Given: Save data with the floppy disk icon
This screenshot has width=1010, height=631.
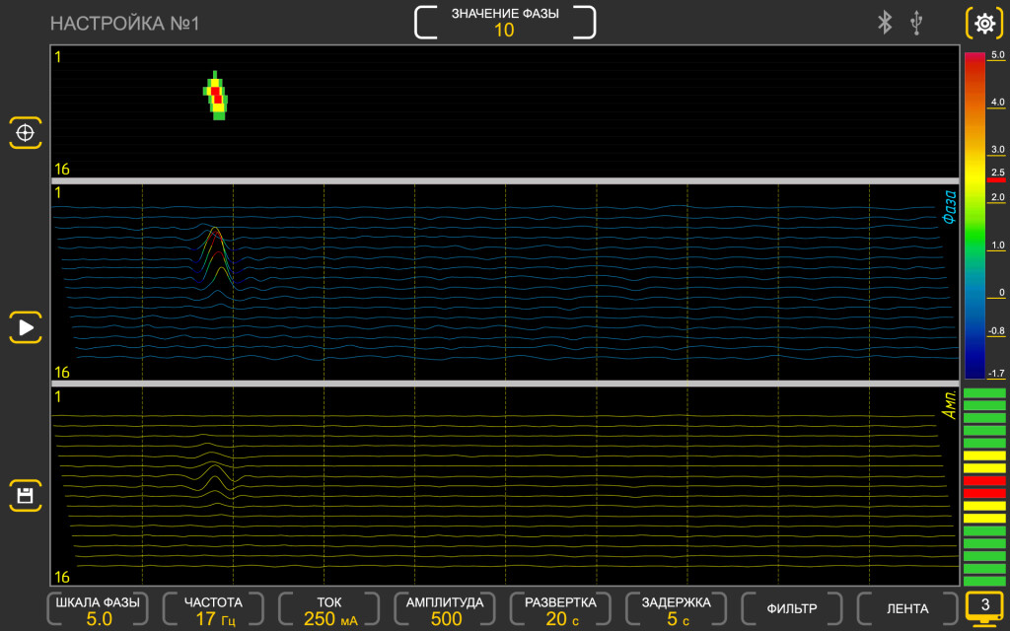Looking at the screenshot, I should [26, 495].
